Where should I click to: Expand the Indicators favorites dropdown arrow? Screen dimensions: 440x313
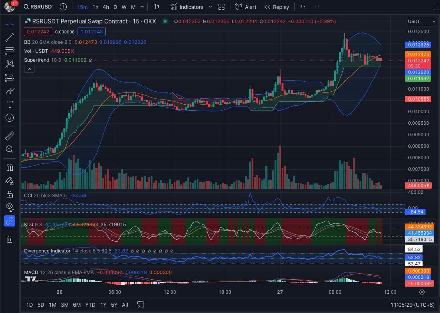coord(211,7)
